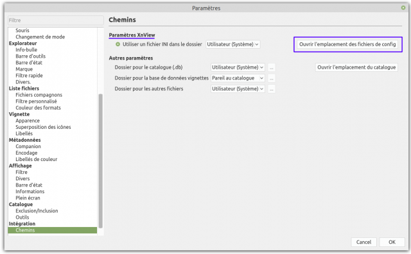Click browse button for other files folder
This screenshot has width=411, height=254.
tap(272, 89)
